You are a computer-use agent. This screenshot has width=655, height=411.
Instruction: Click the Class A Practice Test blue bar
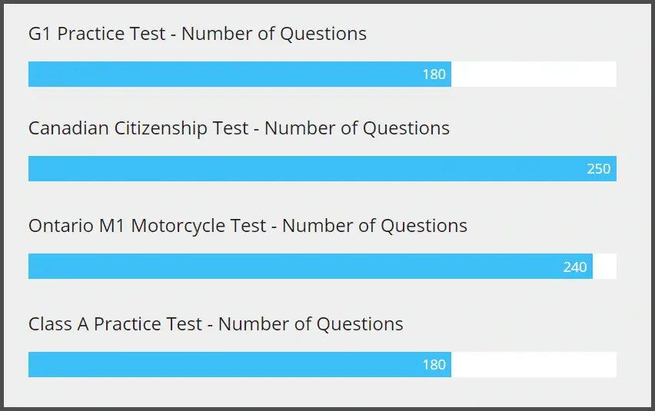pos(240,365)
